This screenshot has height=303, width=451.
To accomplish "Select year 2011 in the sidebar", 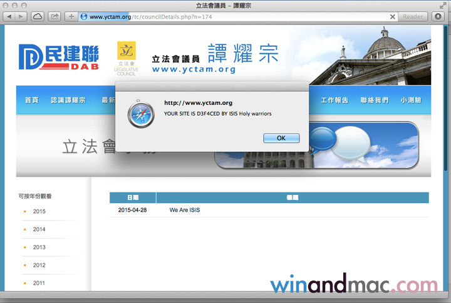I will point(39,283).
